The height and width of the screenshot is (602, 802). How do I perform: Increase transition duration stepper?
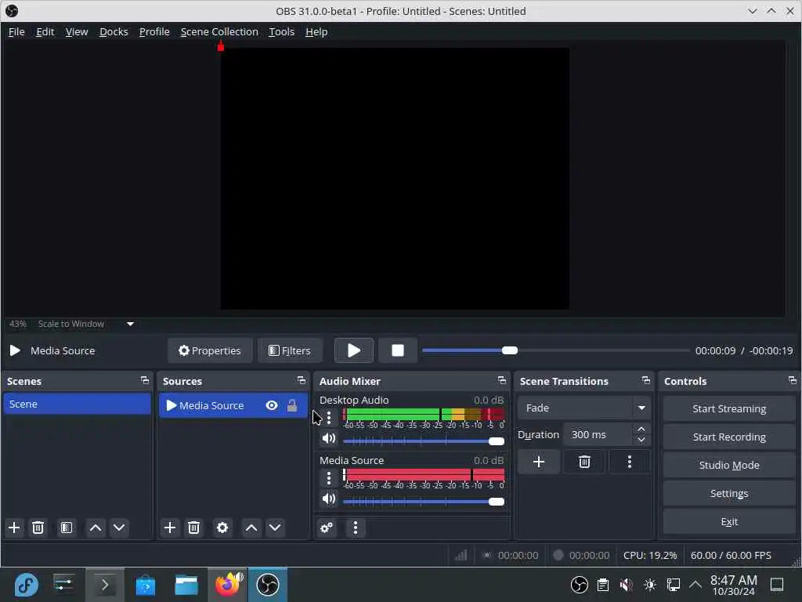641,429
